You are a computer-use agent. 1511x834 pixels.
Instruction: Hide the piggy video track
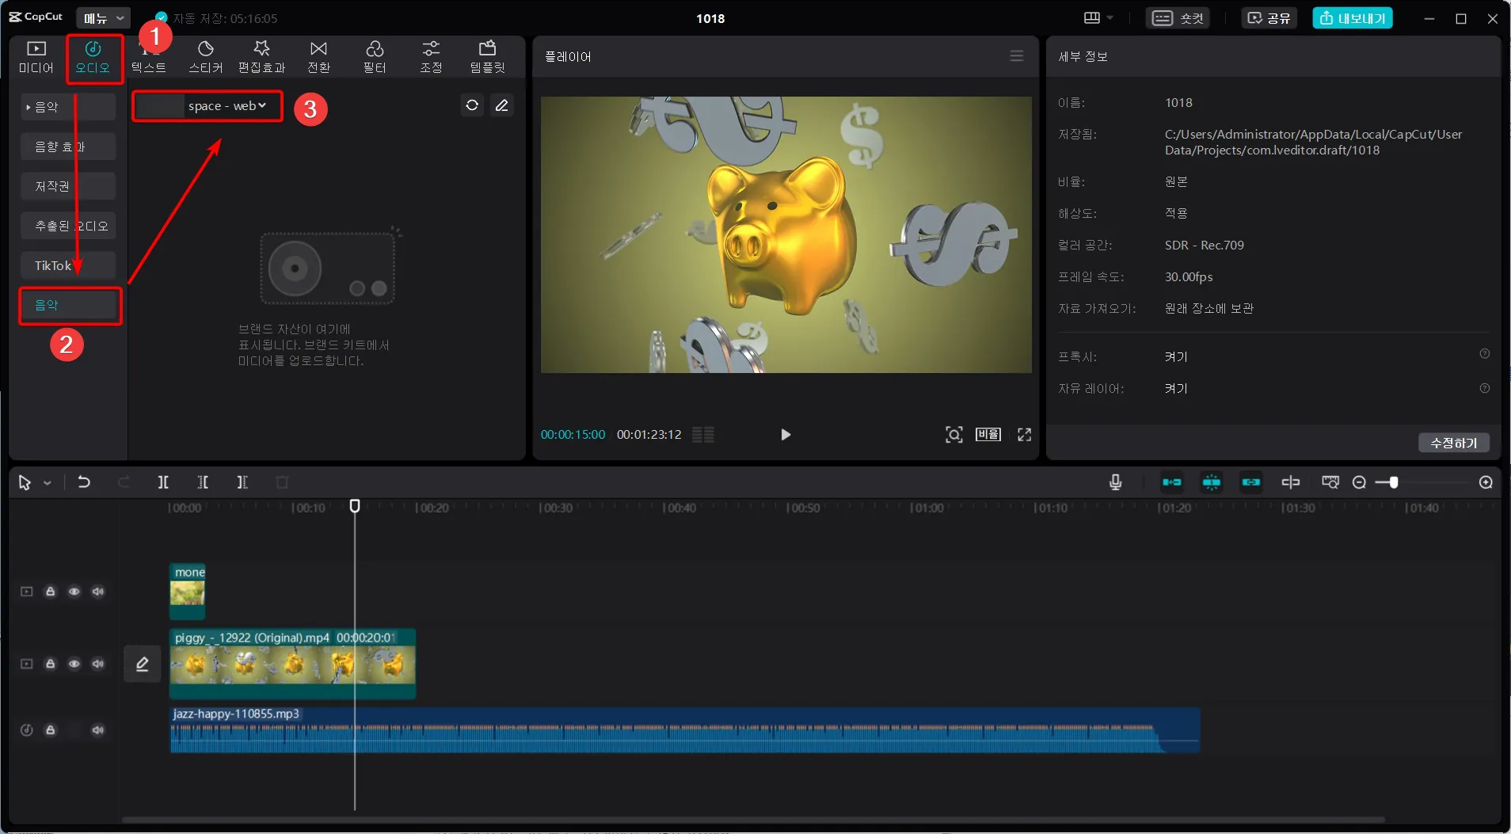coord(74,664)
